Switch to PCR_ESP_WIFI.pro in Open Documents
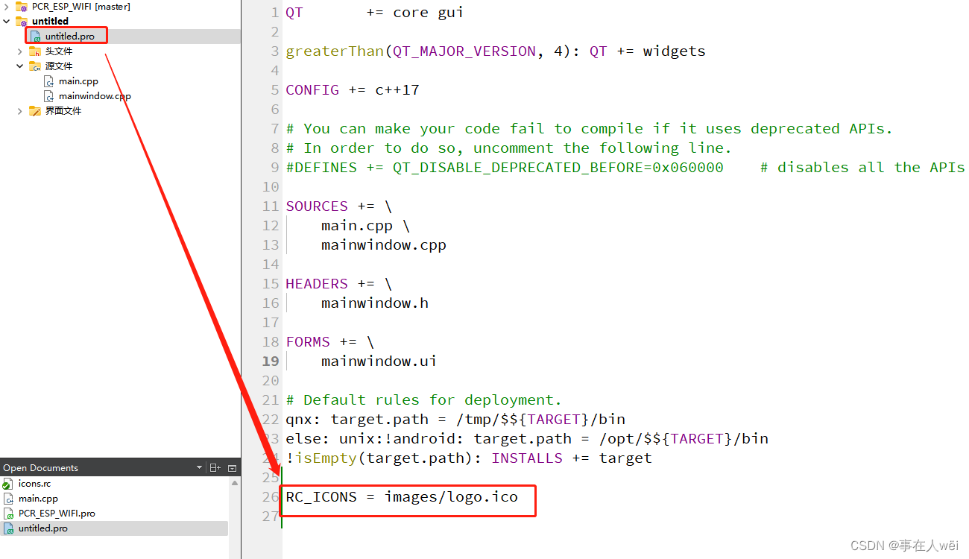The width and height of the screenshot is (969, 559). (57, 514)
